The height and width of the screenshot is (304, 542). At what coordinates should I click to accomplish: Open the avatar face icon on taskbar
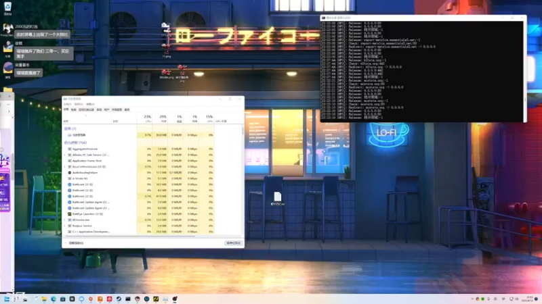point(138,299)
